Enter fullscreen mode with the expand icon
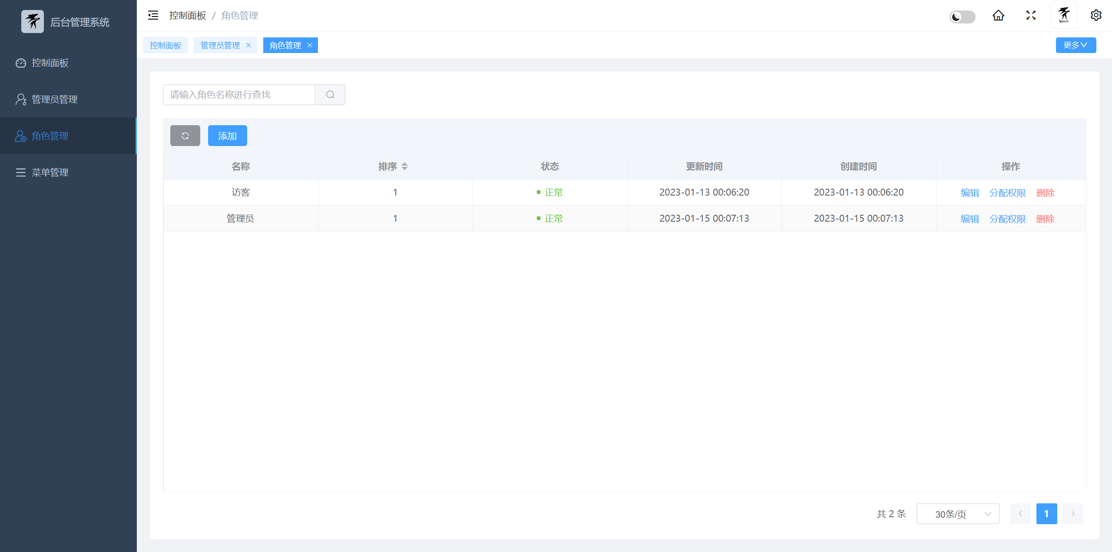The height and width of the screenshot is (552, 1112). click(1031, 16)
